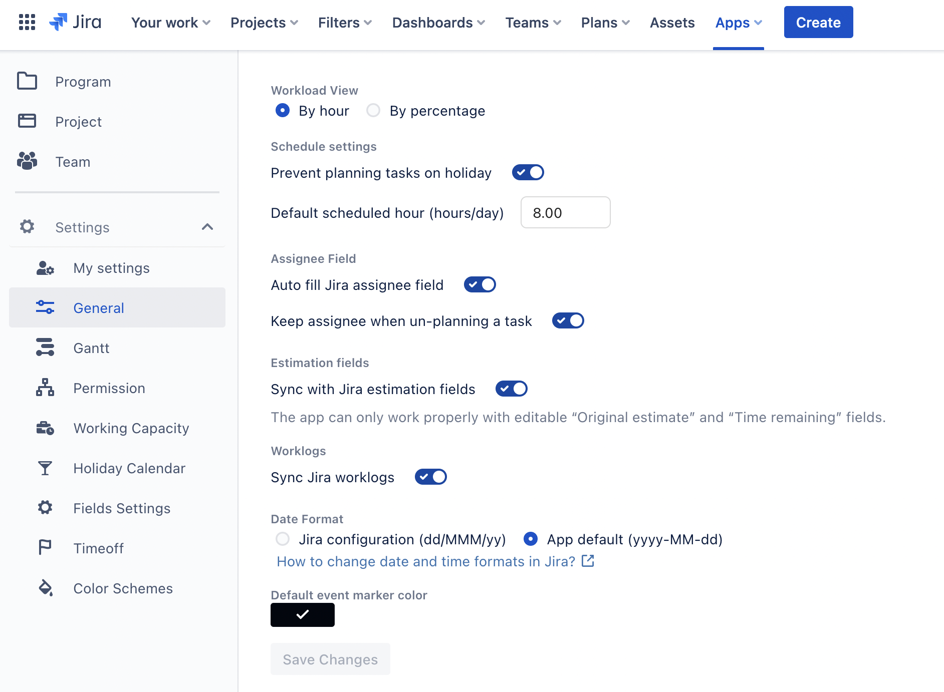Open the Program section in sidebar
The image size is (944, 692).
point(117,81)
